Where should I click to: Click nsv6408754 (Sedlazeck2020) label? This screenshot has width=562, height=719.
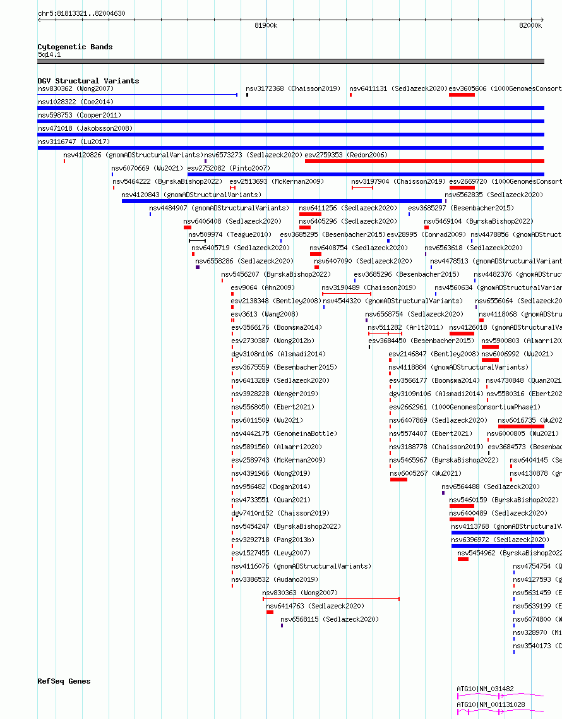click(359, 248)
